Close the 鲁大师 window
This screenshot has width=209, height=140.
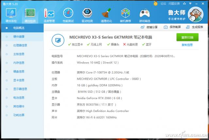coord(203,4)
